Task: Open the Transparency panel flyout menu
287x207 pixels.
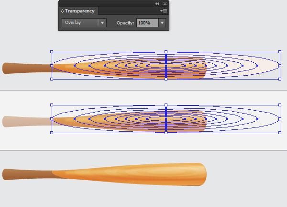Action: click(x=164, y=11)
